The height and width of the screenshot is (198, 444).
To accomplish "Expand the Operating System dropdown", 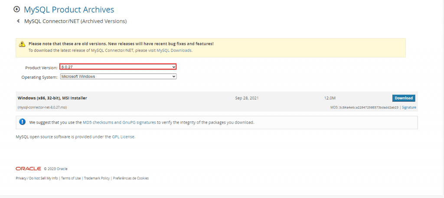I will pos(118,77).
